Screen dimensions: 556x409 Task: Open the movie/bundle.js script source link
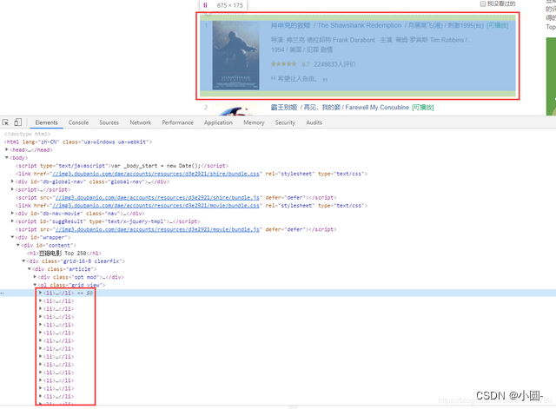tap(157, 229)
